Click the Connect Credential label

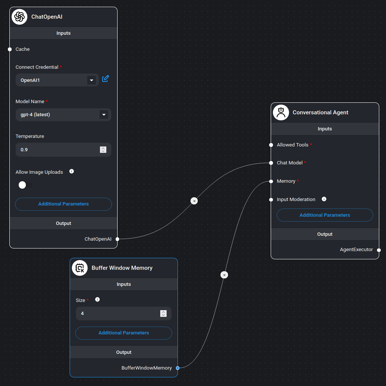click(37, 67)
